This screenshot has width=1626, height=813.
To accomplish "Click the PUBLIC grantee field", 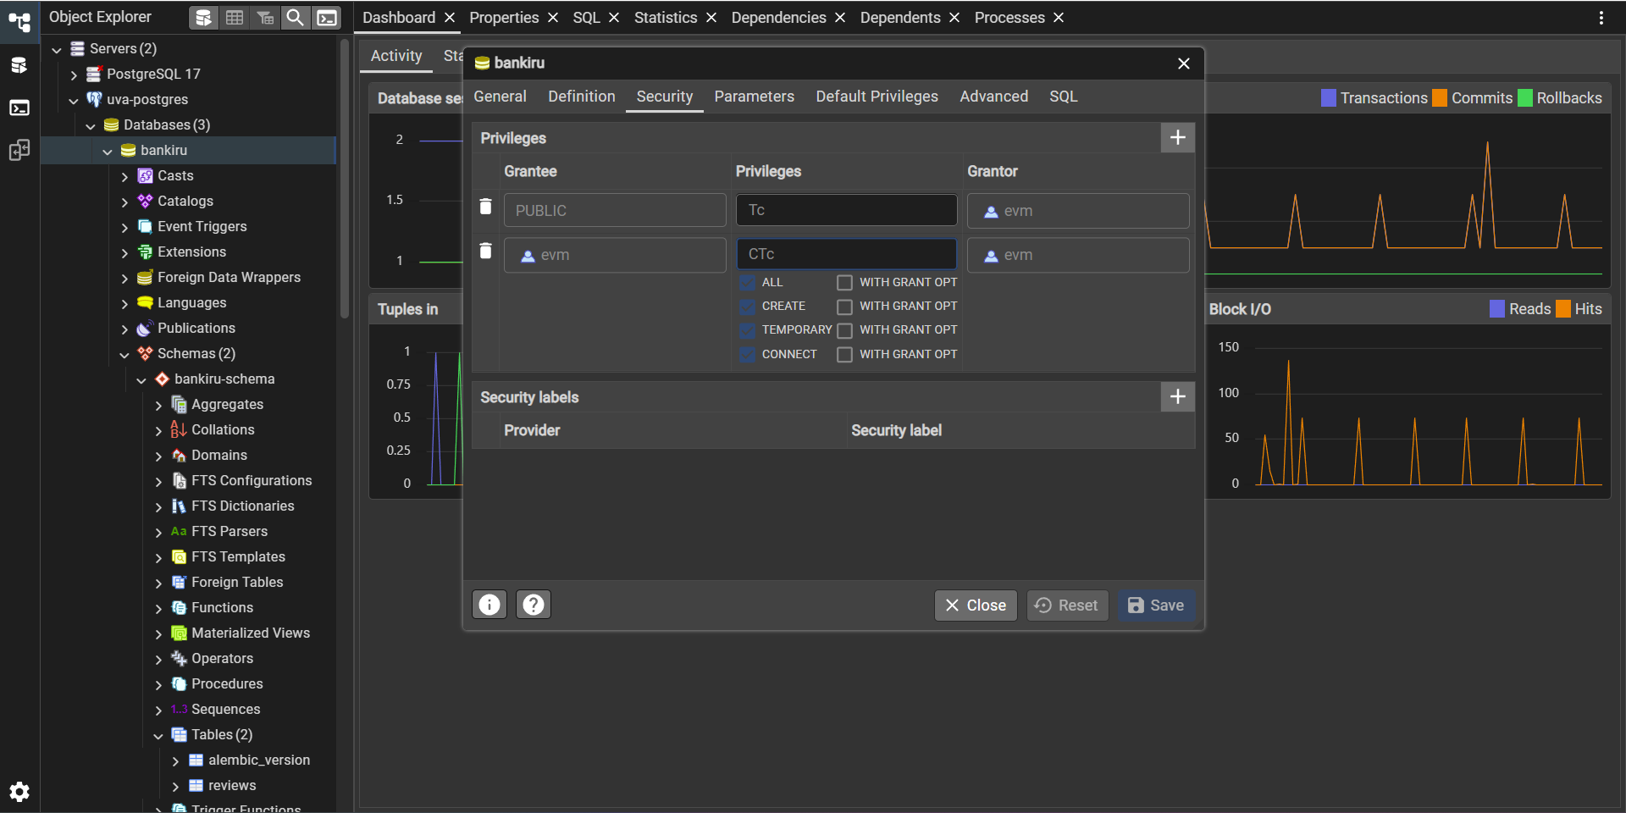I will point(615,210).
